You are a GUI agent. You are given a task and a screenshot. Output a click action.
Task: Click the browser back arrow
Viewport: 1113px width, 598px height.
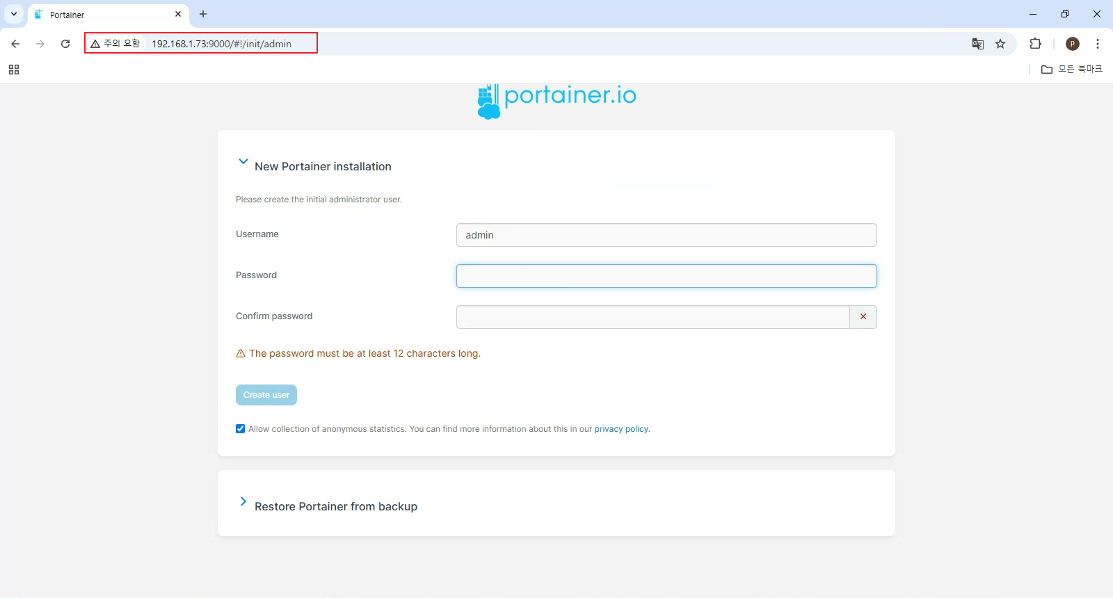tap(15, 44)
